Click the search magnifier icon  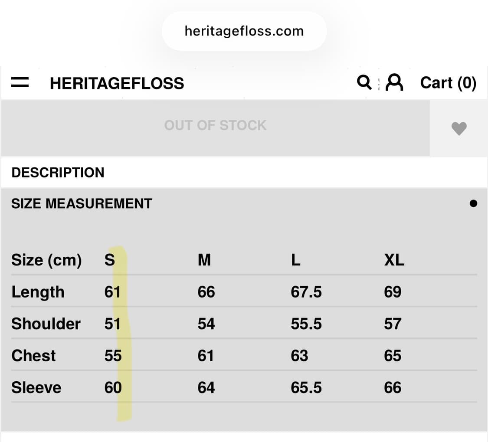[x=364, y=82]
